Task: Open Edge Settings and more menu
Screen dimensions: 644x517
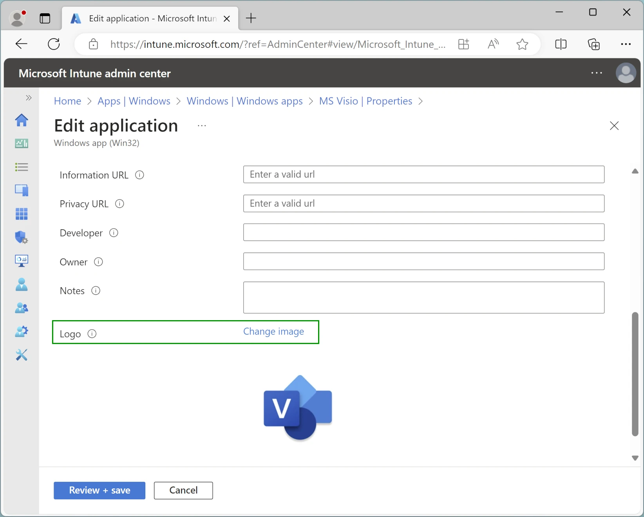Action: click(626, 44)
